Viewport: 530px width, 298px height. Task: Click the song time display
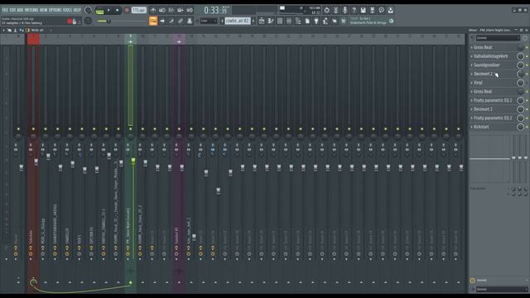coord(216,11)
